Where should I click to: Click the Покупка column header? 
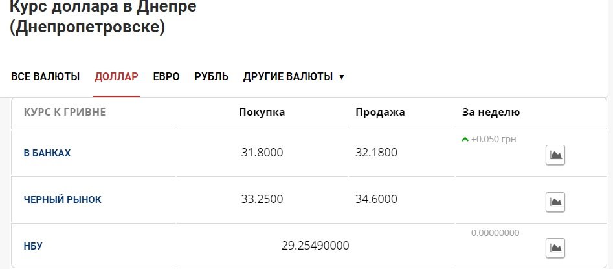tap(262, 112)
